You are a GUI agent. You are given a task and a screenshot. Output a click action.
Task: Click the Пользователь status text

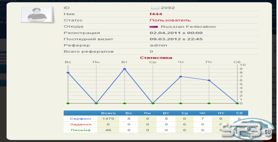pos(170,20)
